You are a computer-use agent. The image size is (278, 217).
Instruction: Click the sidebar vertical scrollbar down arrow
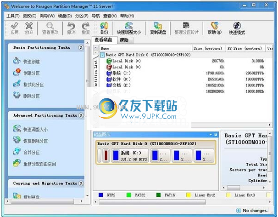[88, 195]
